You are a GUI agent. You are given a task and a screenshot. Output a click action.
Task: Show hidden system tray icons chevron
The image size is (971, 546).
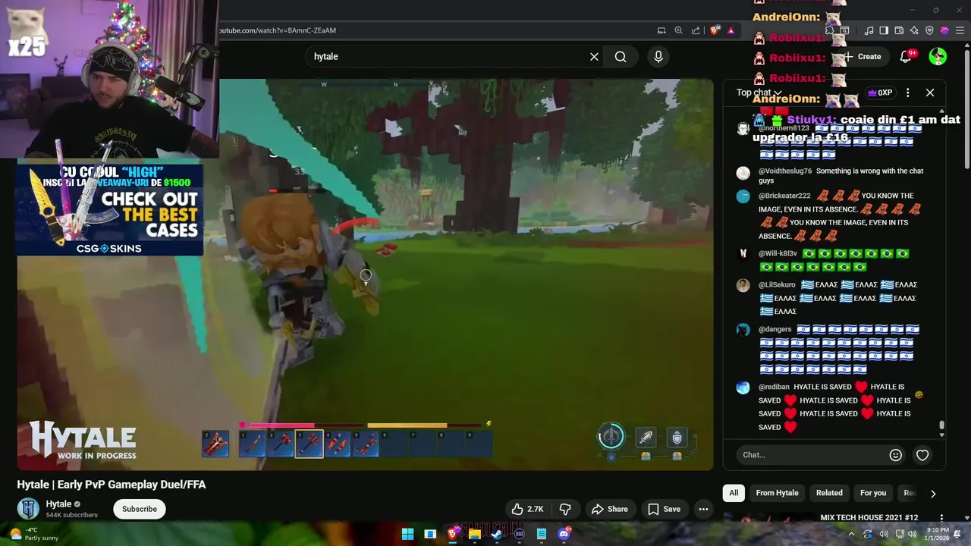851,534
